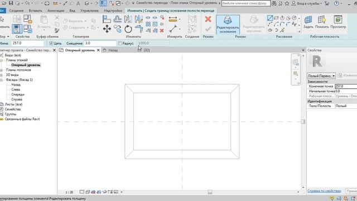This screenshot has width=357, height=201.
Task: Close the Опорный уровень view tab
Action: [98, 50]
